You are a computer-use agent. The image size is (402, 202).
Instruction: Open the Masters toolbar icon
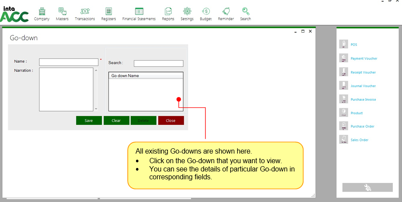[62, 12]
